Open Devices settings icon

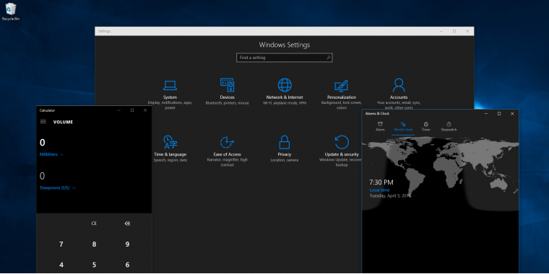pyautogui.click(x=228, y=85)
